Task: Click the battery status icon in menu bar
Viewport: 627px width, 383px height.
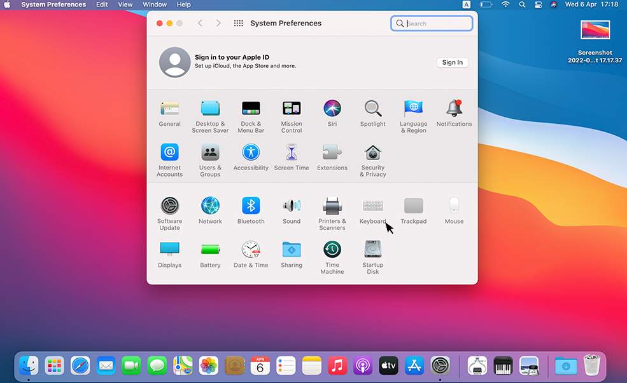Action: pos(486,5)
